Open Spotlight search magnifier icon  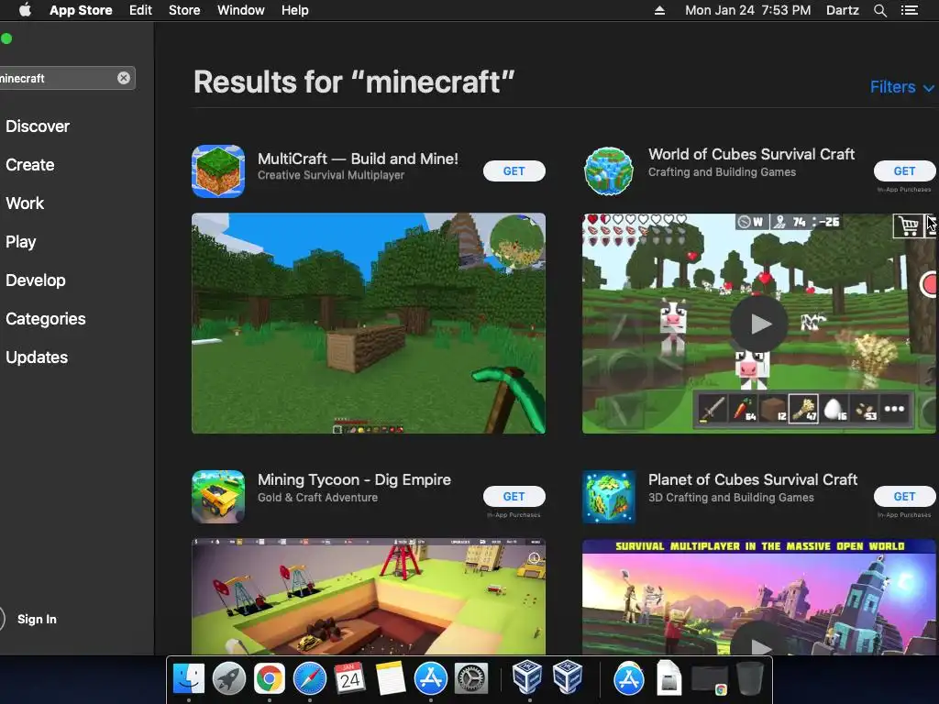[x=879, y=10]
